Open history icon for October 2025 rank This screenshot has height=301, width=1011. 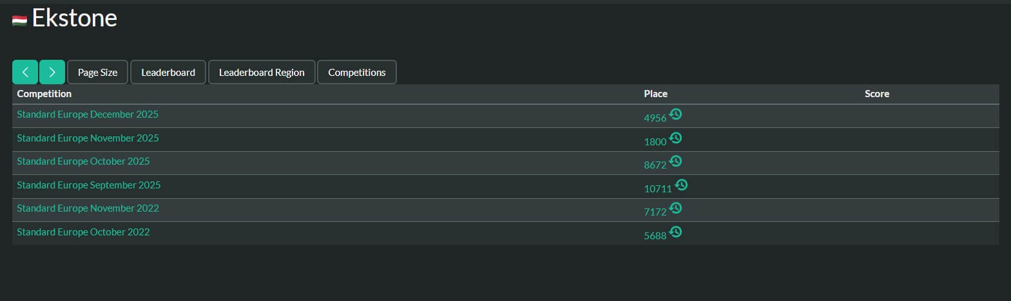pyautogui.click(x=675, y=161)
